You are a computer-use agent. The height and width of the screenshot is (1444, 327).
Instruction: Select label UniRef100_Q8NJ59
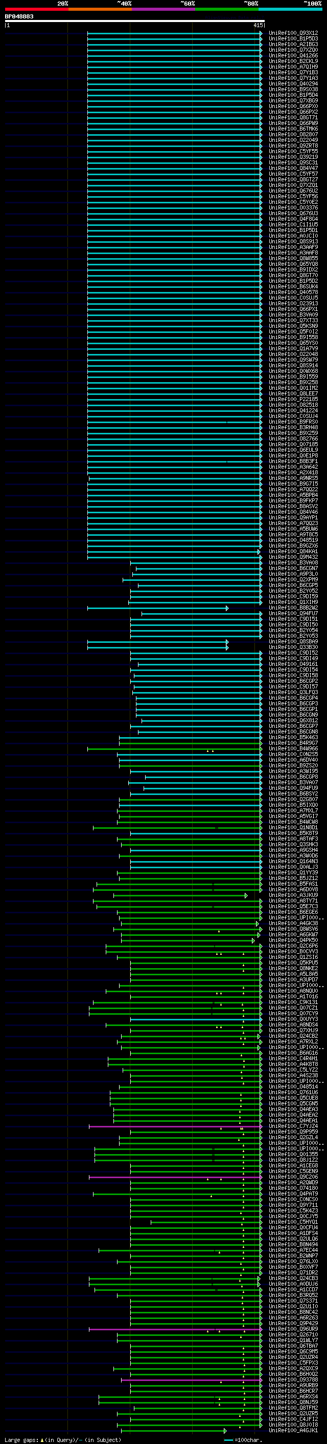click(x=293, y=1403)
